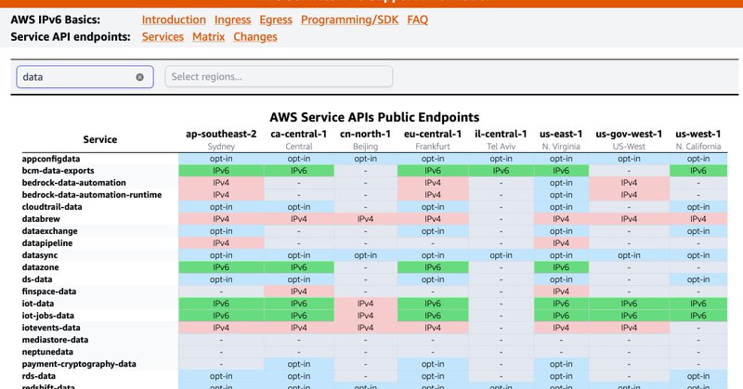Click iot-data IPv4 cell for cn-north-1
The image size is (743, 389).
[x=365, y=304]
